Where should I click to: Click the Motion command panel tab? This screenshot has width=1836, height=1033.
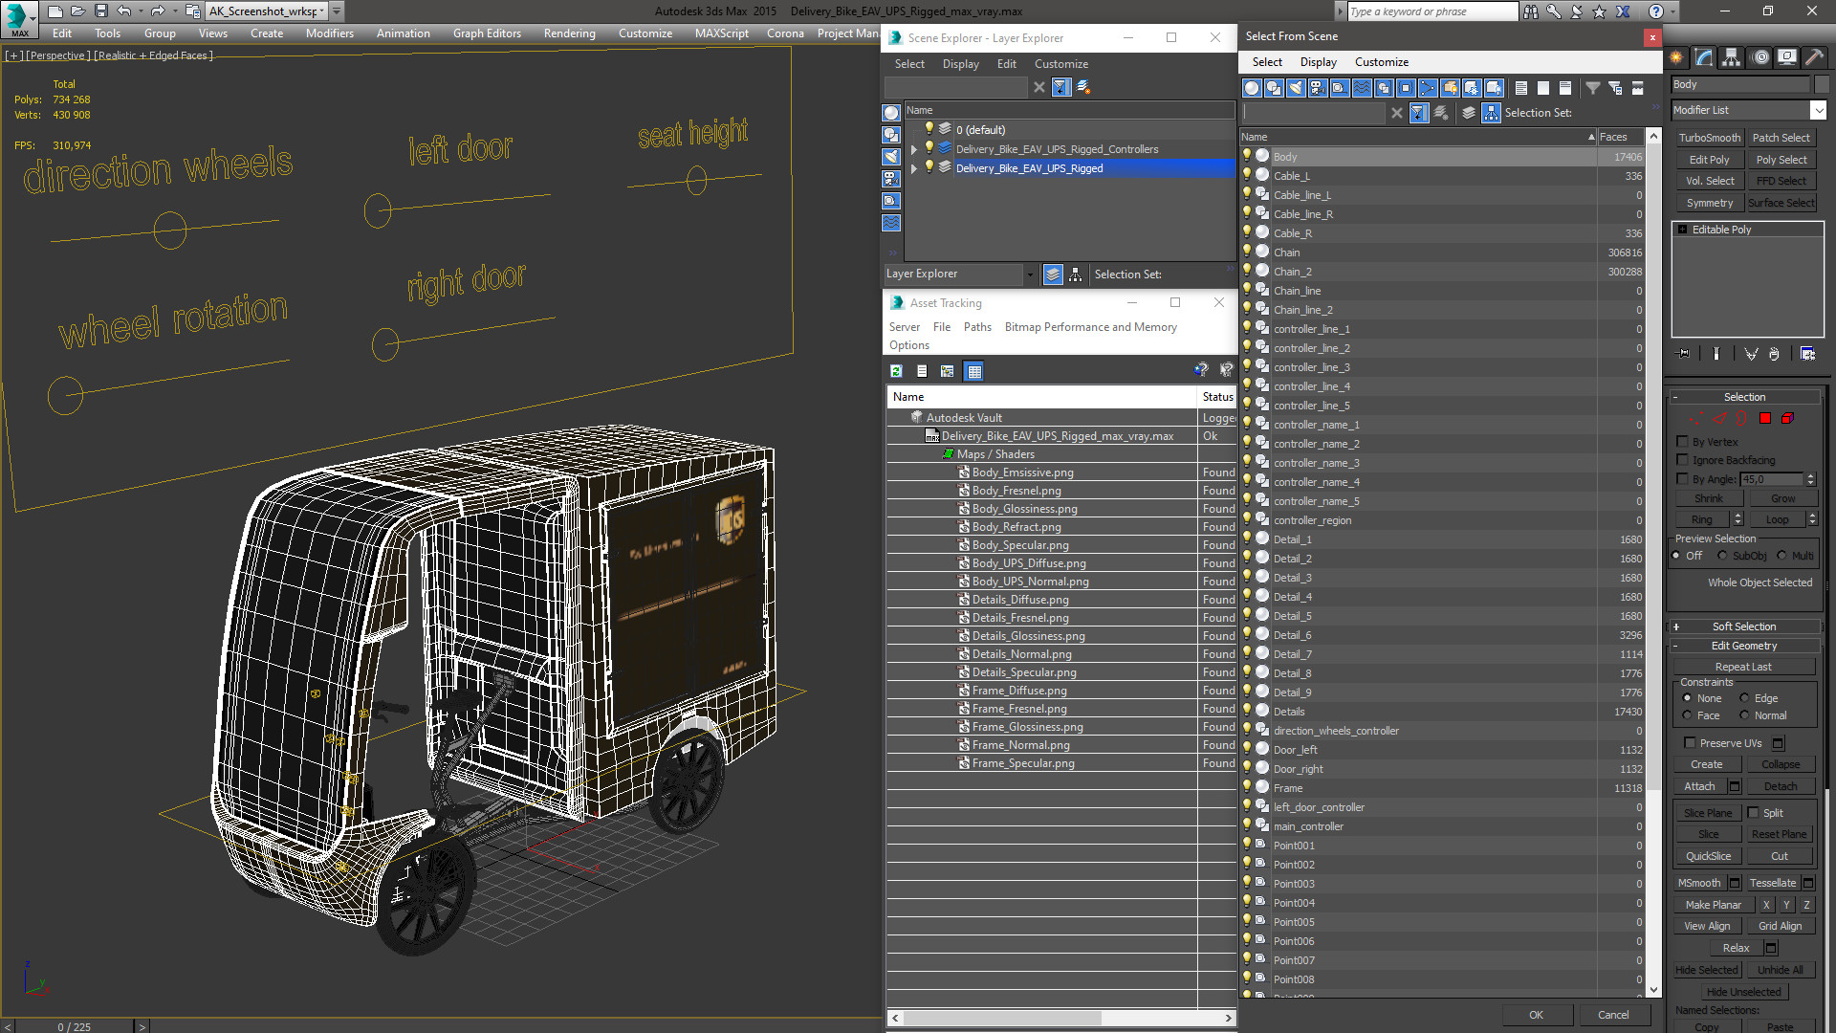click(x=1759, y=57)
